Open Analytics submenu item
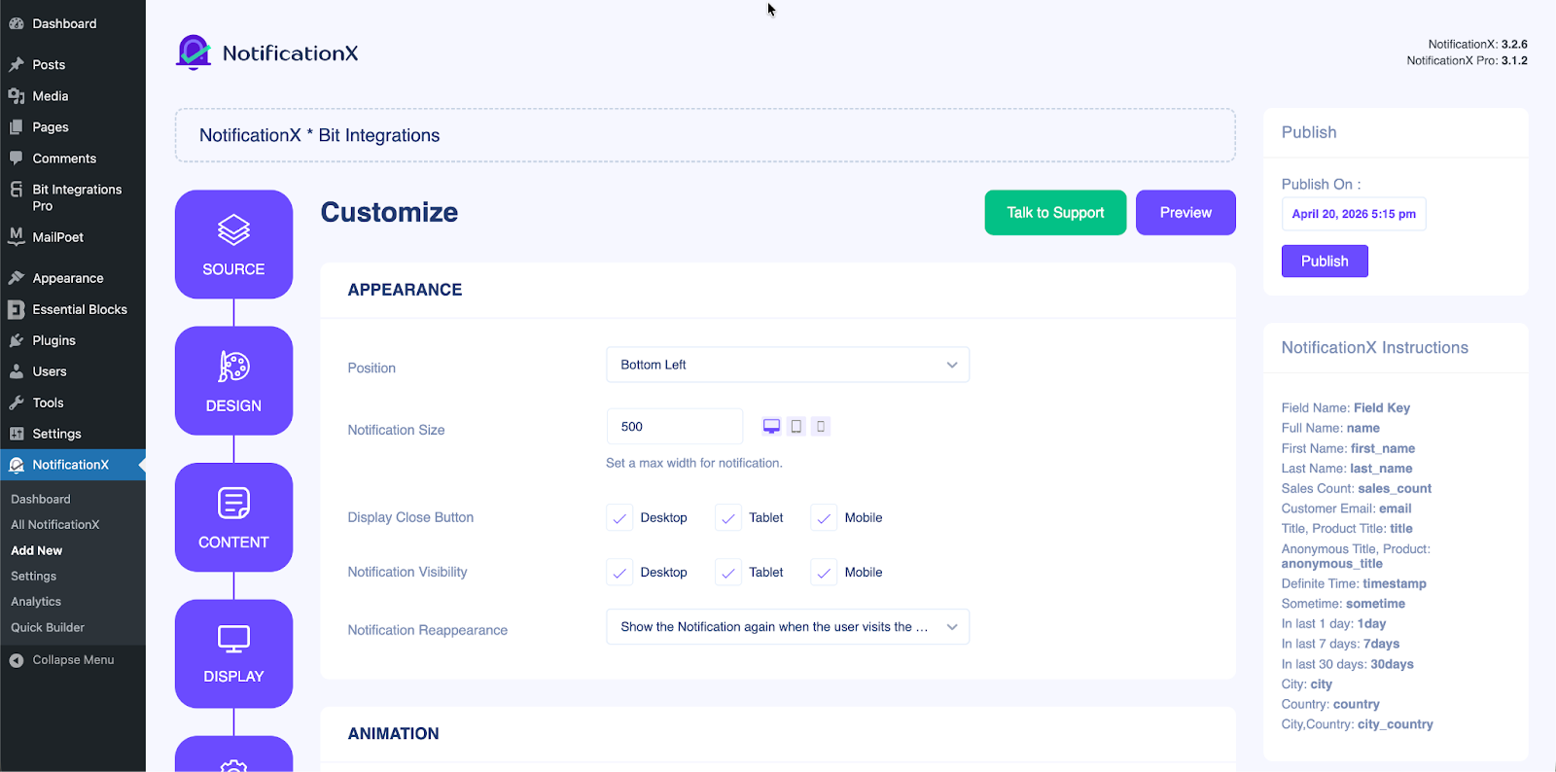Image resolution: width=1556 pixels, height=772 pixels. point(36,602)
